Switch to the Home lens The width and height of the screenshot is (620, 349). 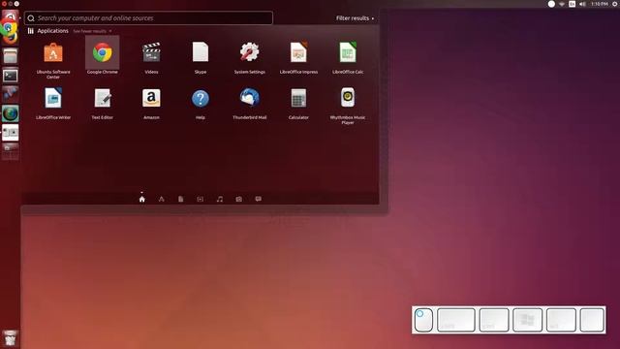coord(142,199)
